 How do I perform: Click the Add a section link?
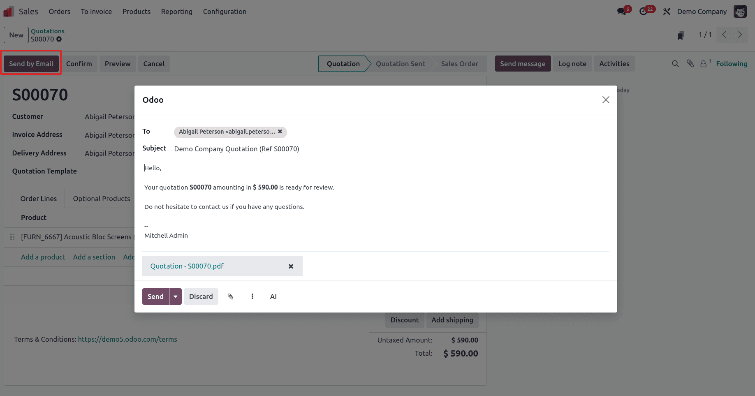94,257
